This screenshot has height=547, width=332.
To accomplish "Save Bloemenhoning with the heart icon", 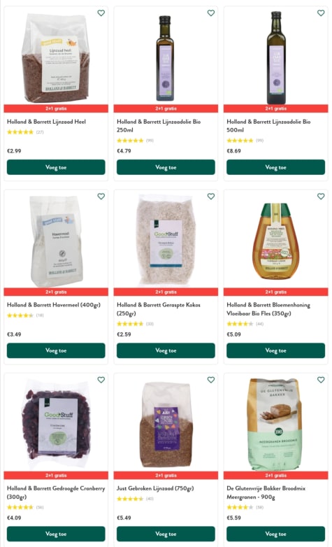I will [321, 197].
